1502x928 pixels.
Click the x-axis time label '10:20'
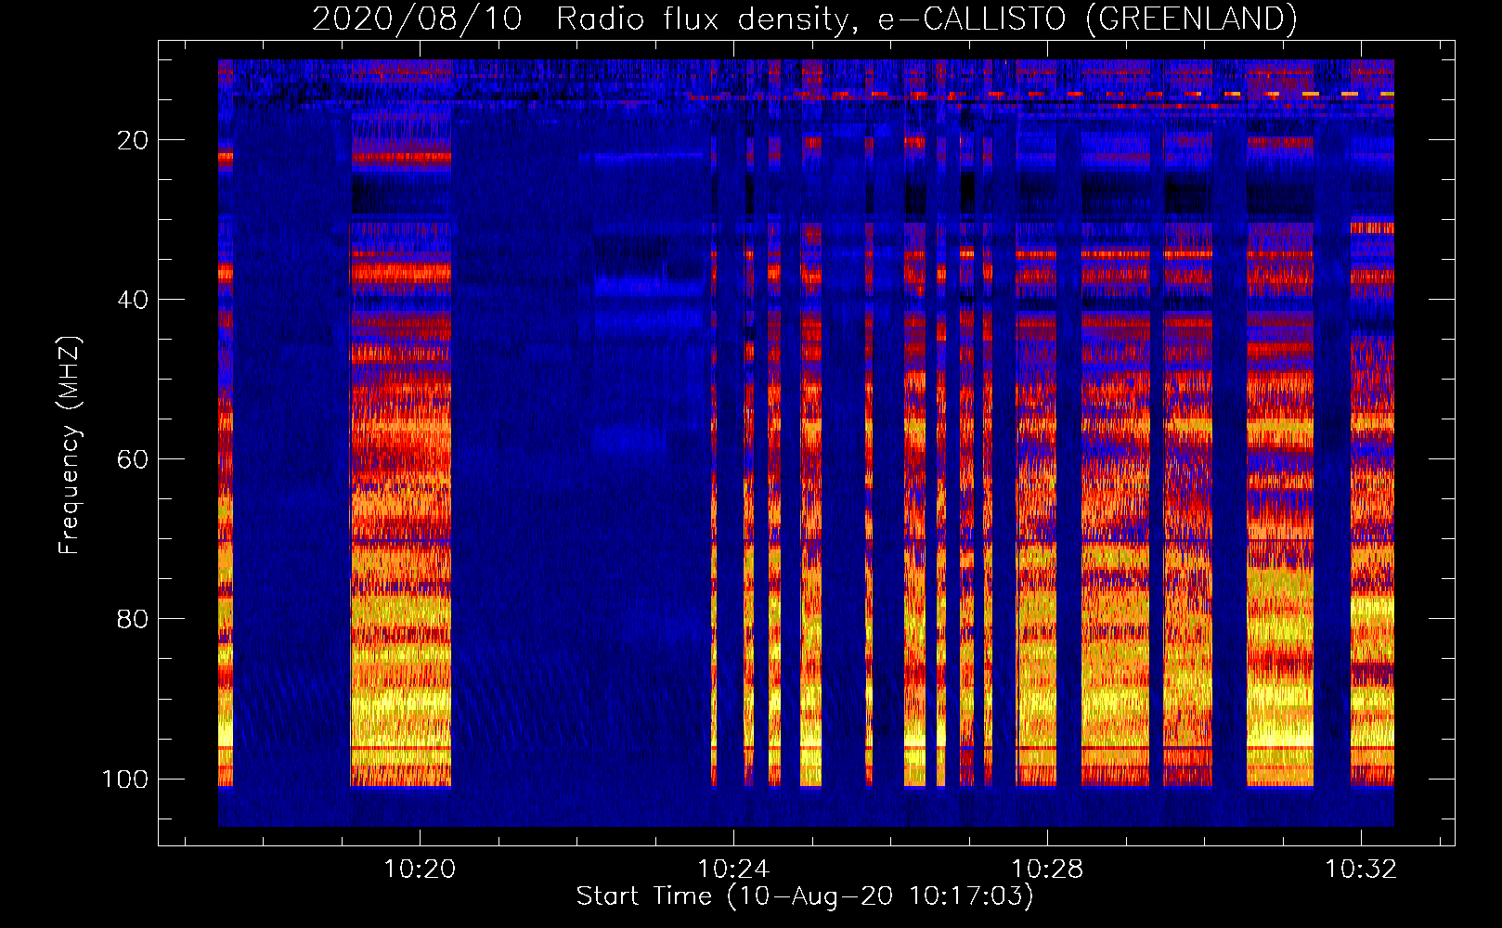pyautogui.click(x=420, y=870)
